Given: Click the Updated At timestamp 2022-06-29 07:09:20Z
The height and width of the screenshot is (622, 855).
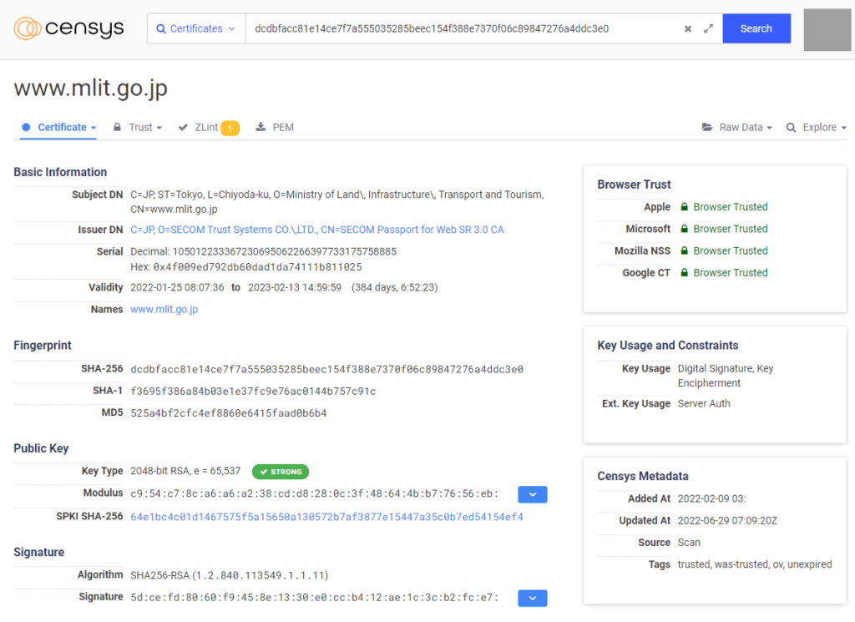Looking at the screenshot, I should (727, 521).
